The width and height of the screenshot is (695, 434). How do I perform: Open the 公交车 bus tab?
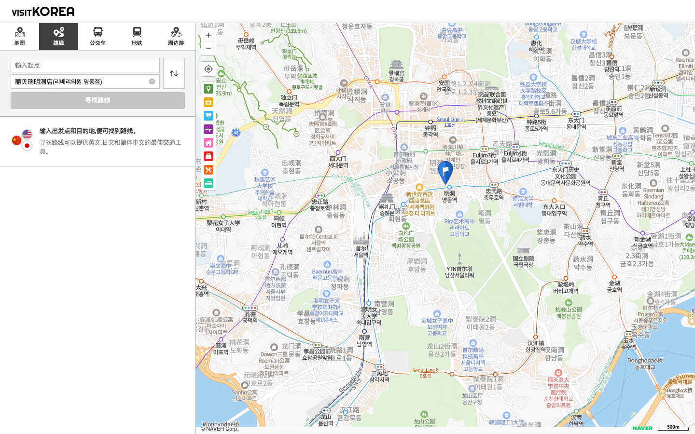(x=97, y=36)
